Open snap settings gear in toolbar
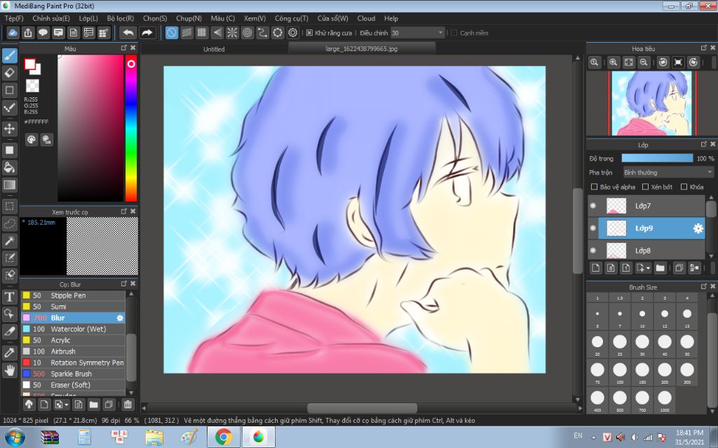The width and height of the screenshot is (718, 448). [x=292, y=33]
